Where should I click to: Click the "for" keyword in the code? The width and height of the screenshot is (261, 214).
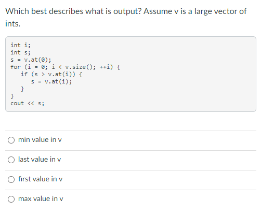tap(16, 67)
